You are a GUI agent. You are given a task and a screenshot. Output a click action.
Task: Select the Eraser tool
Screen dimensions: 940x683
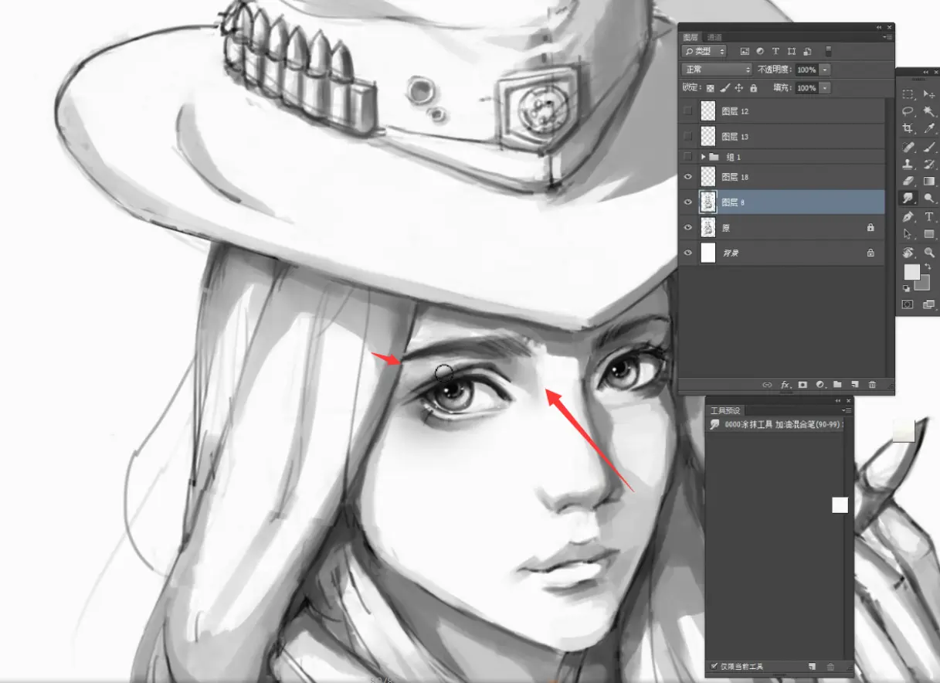click(908, 181)
